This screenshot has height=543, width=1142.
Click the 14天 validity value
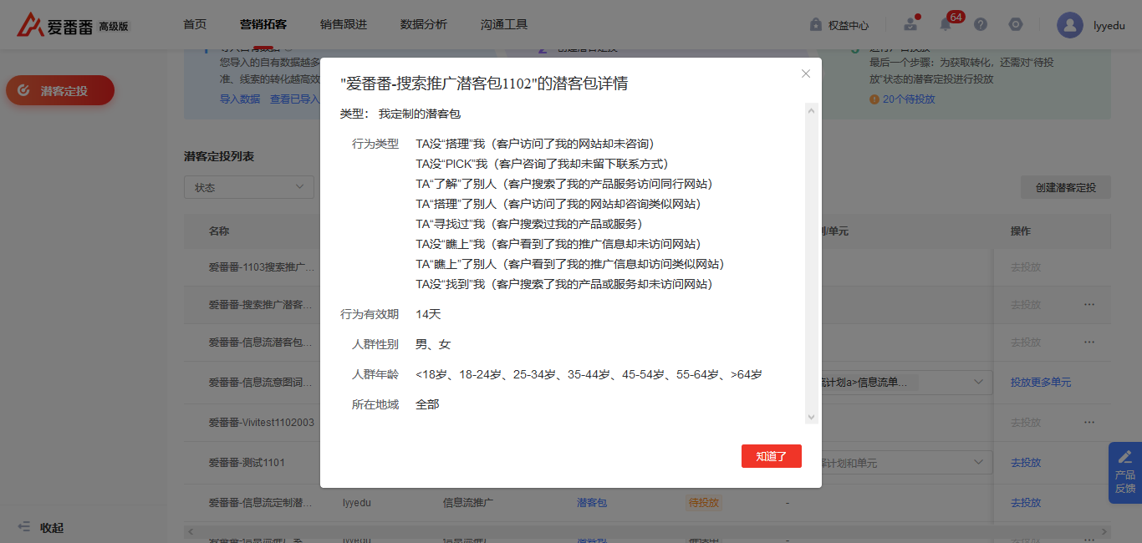(x=428, y=314)
